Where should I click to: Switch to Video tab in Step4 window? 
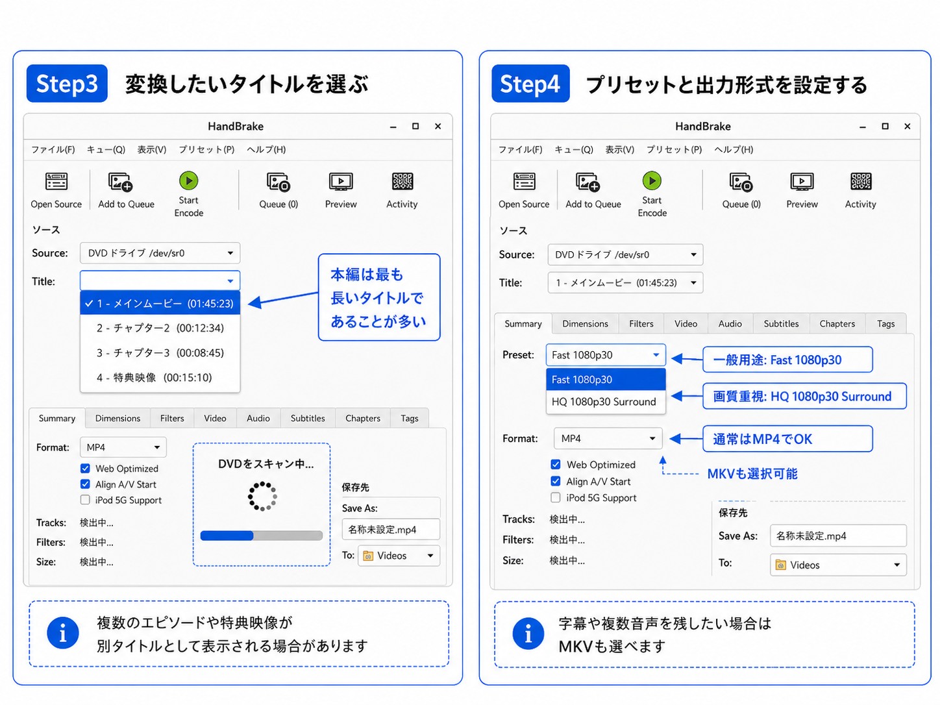point(686,323)
